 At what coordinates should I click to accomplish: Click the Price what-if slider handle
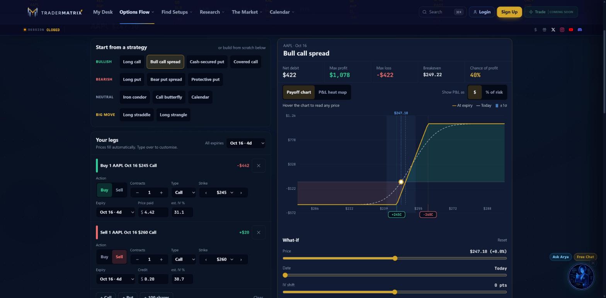pyautogui.click(x=395, y=258)
